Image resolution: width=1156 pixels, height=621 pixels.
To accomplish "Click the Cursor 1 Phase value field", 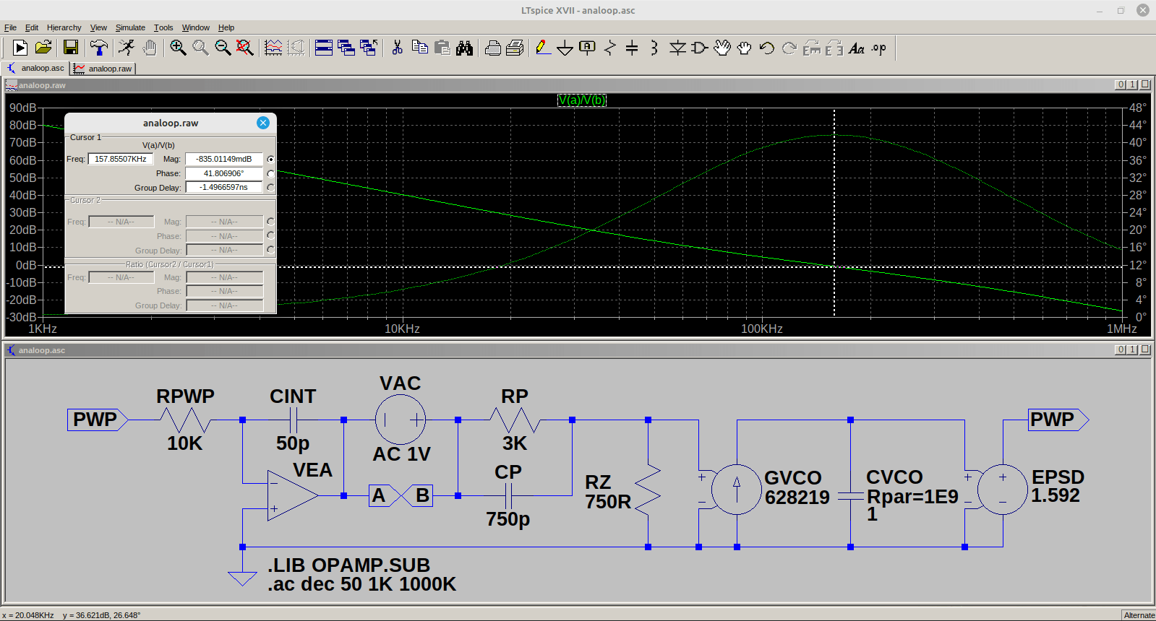I will (224, 173).
